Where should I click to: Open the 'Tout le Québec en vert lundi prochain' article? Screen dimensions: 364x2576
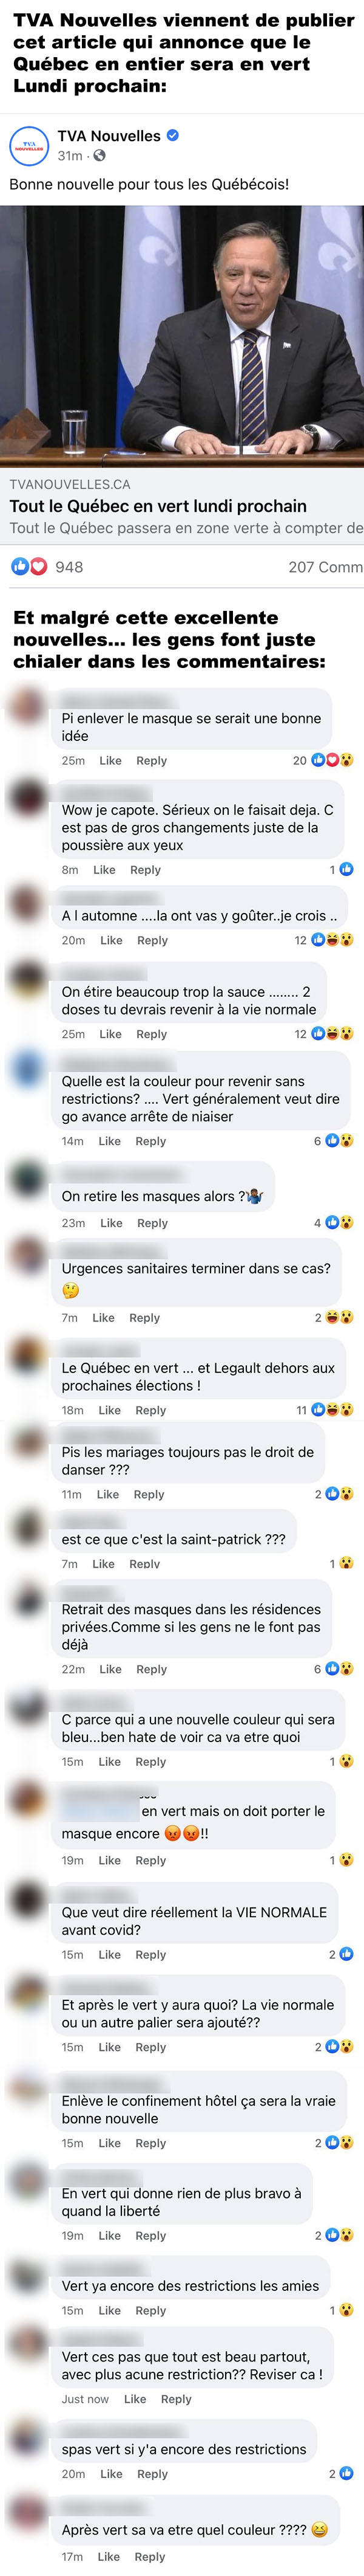click(x=158, y=506)
